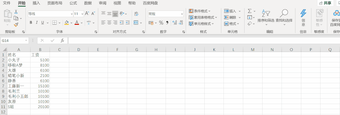Screen dimensions: 340x115
Task: Click the text Orientation icon
Action: (122, 14)
